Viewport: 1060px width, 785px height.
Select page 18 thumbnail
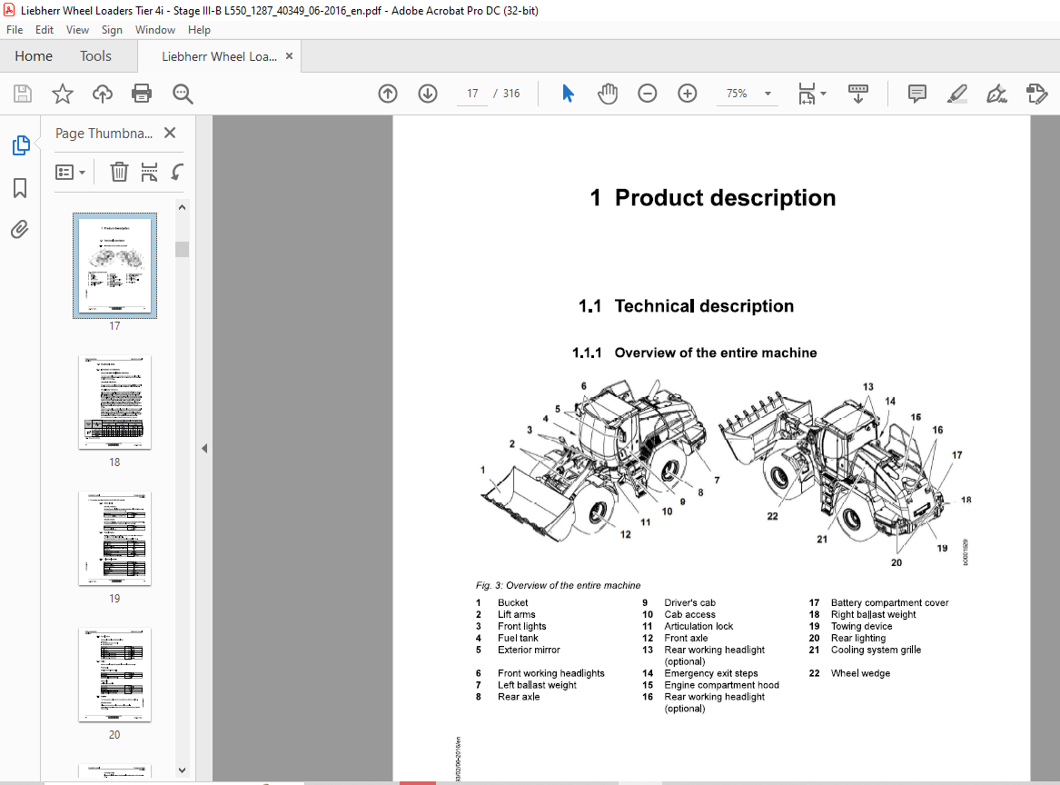(115, 402)
